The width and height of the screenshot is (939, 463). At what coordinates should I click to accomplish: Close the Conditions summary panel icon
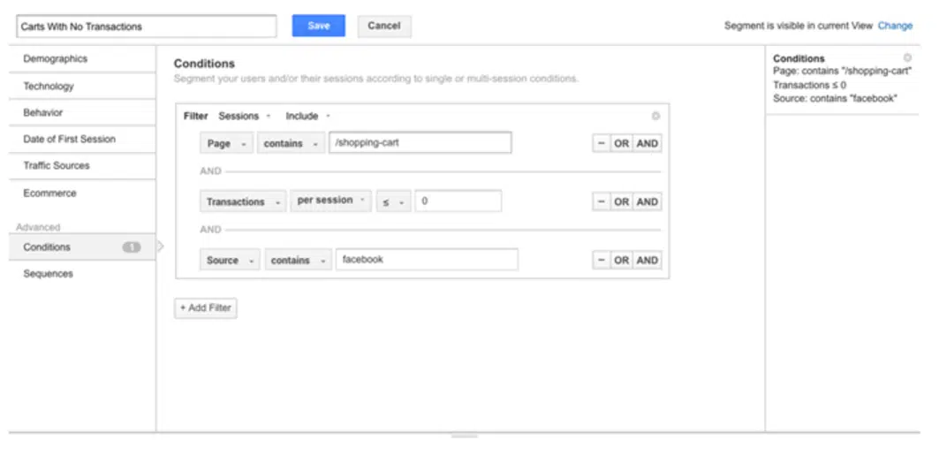[x=907, y=57]
